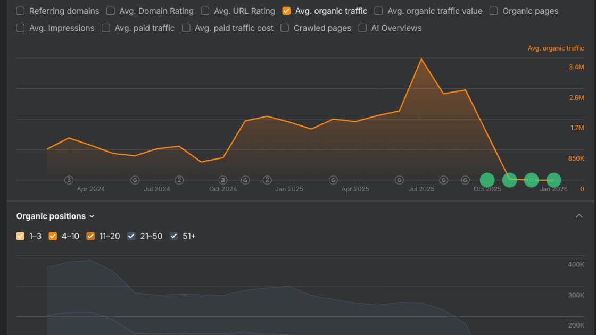Click the last green dot at Jan 2026

[554, 180]
